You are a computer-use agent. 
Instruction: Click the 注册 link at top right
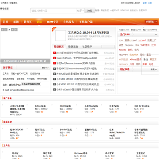(x=150, y=3)
